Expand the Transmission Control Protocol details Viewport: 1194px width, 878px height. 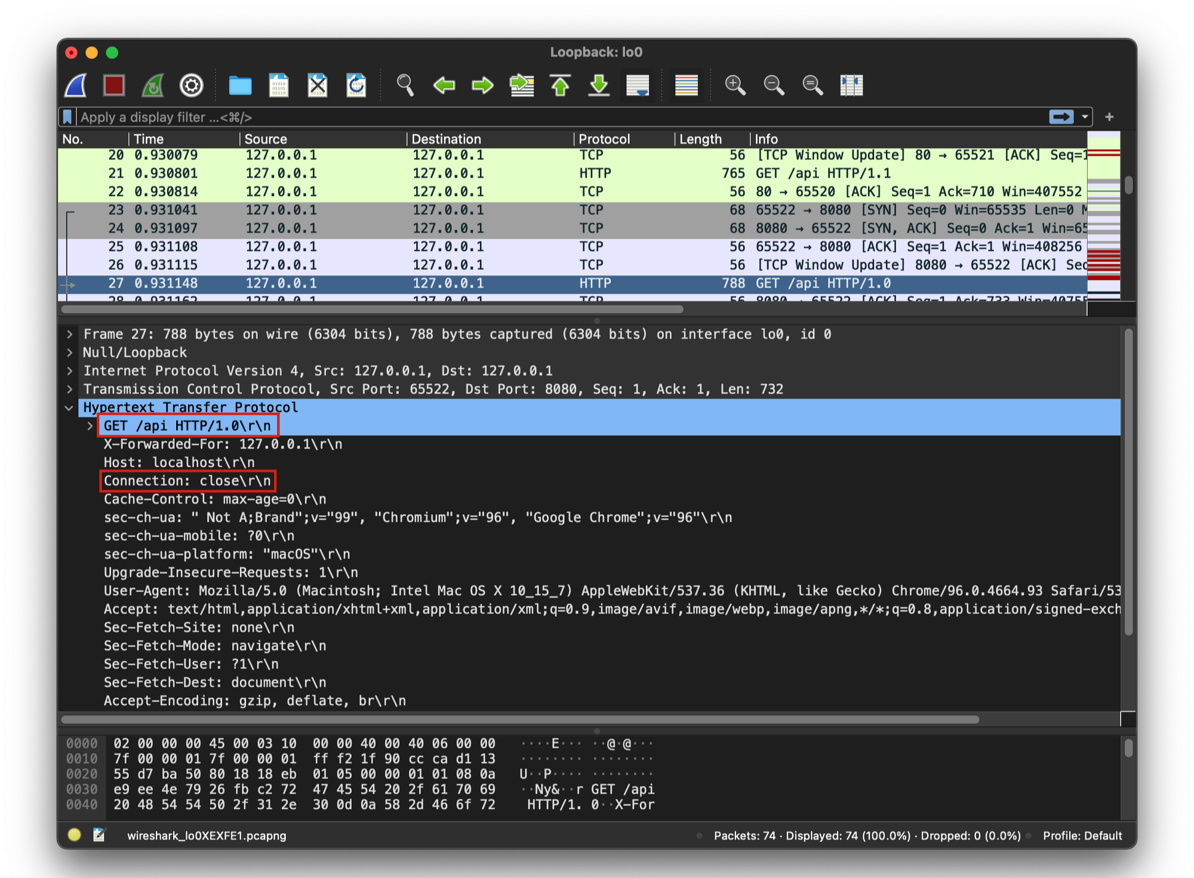pos(69,389)
